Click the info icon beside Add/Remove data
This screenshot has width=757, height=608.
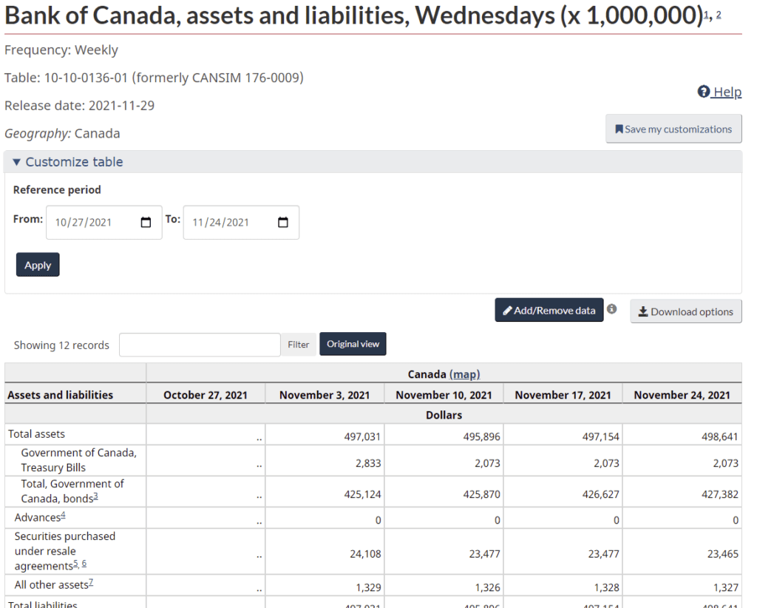pyautogui.click(x=611, y=309)
